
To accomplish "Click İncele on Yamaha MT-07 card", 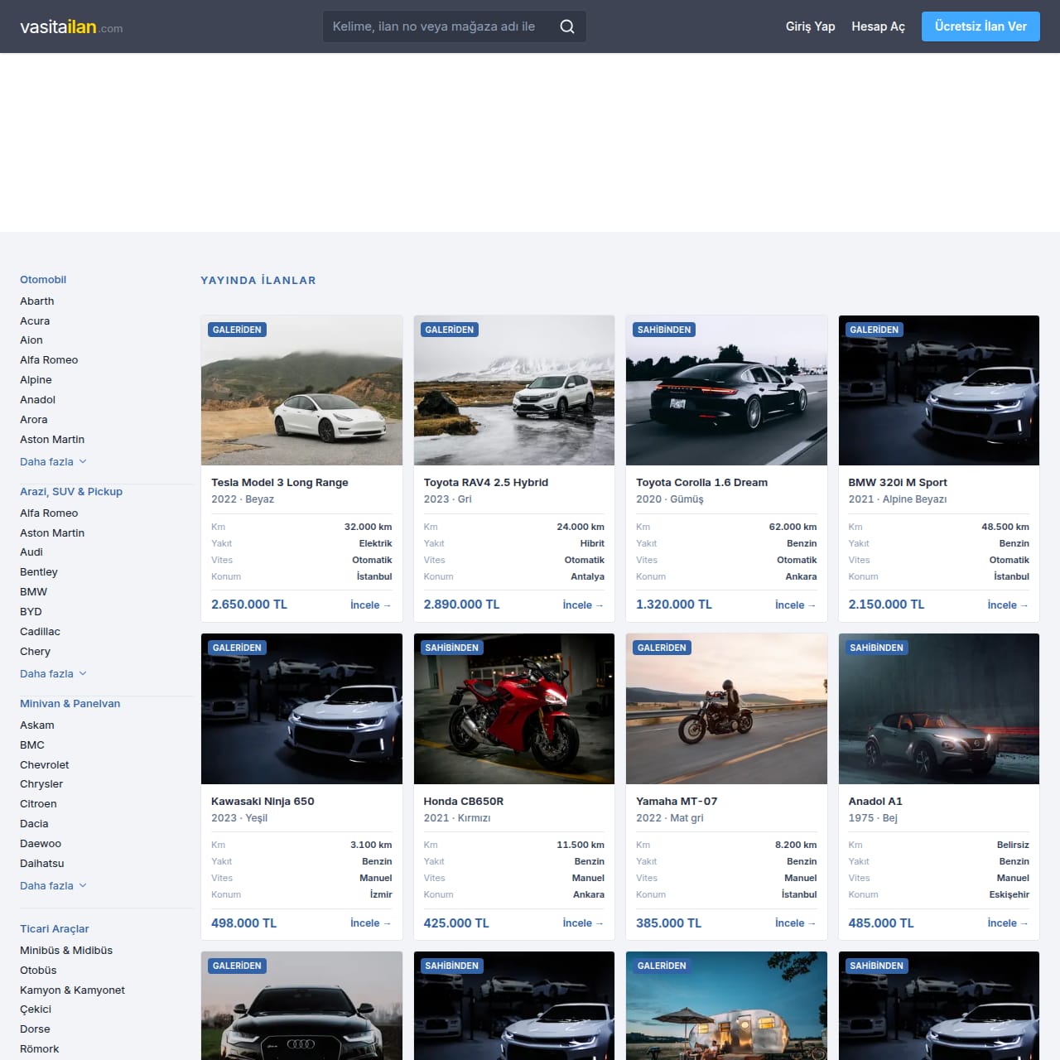I will pos(796,923).
